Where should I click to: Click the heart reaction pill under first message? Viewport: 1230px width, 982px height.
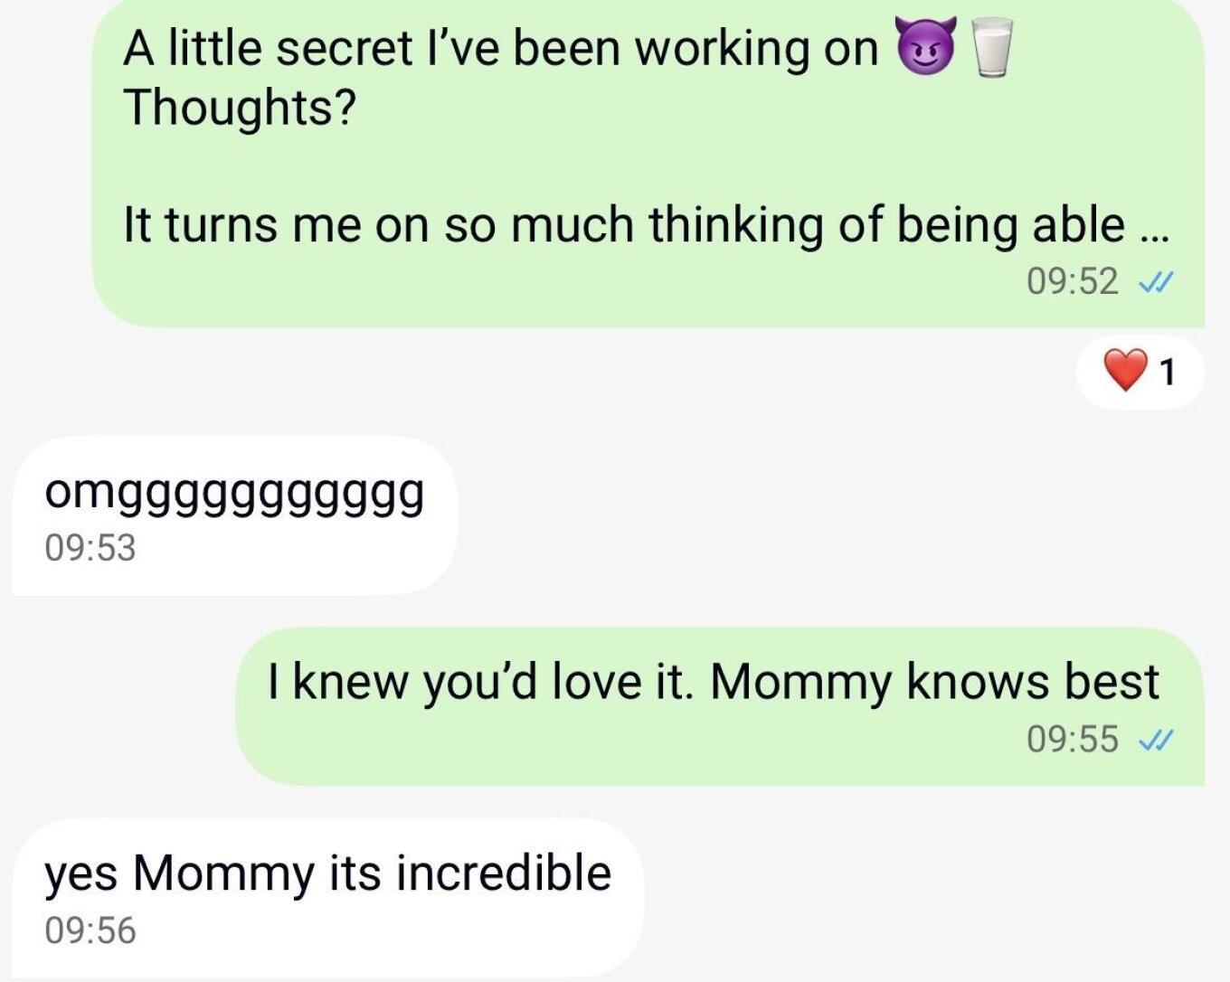(x=1140, y=372)
